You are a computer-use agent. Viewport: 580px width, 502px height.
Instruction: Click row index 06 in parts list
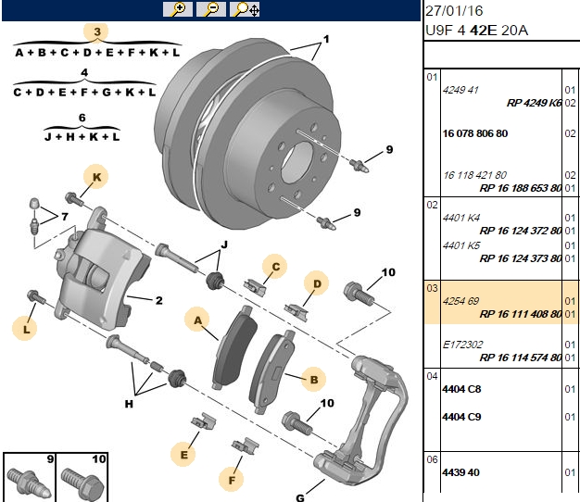tap(432, 459)
